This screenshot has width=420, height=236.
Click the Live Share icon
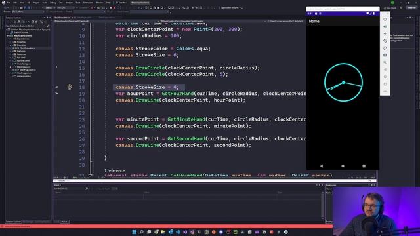tap(385, 8)
